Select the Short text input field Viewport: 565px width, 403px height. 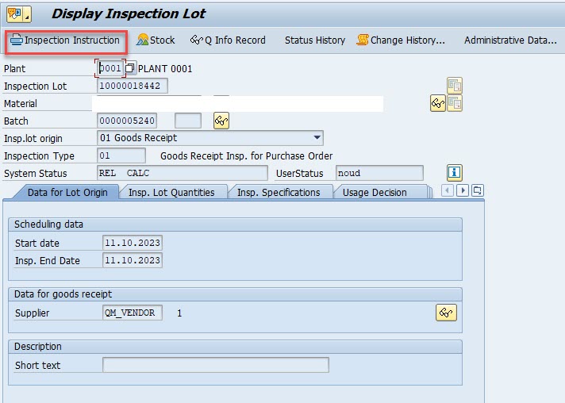point(216,365)
